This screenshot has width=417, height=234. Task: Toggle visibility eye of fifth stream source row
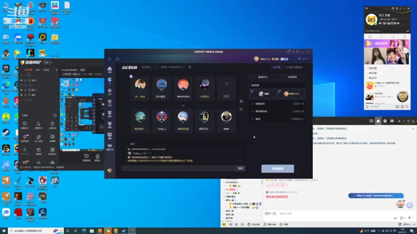click(x=22, y=95)
